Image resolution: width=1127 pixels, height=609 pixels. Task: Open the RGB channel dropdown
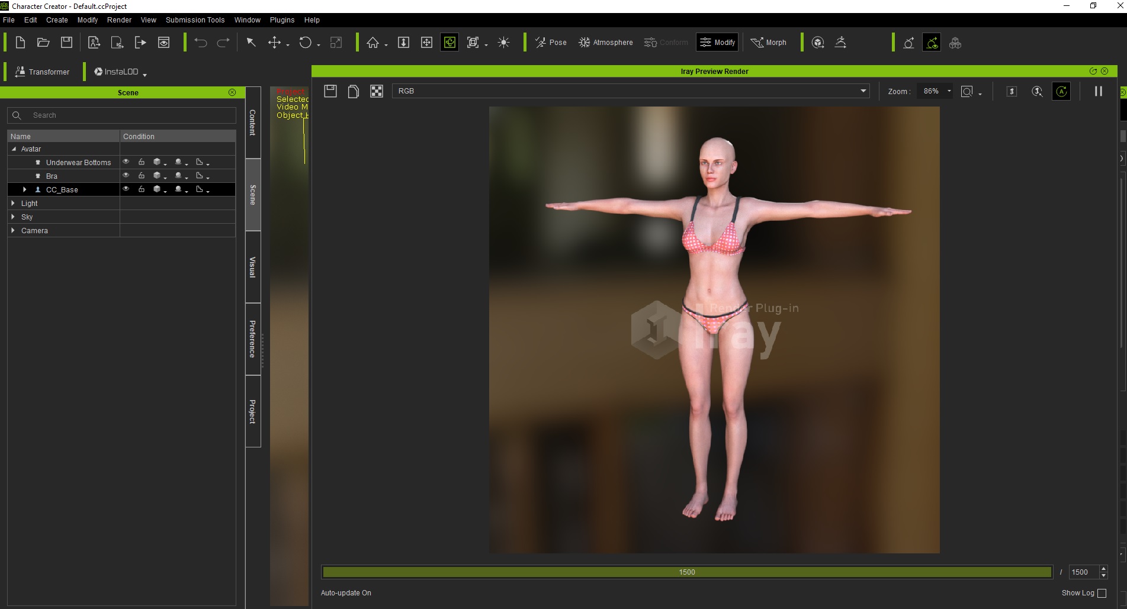pyautogui.click(x=631, y=91)
